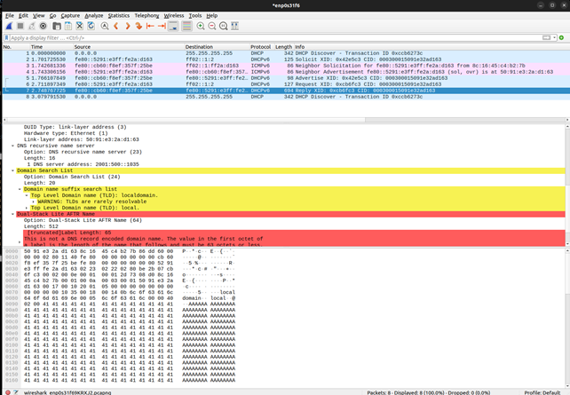Jump to the last packet
570x395 pixels.
[x=162, y=26]
